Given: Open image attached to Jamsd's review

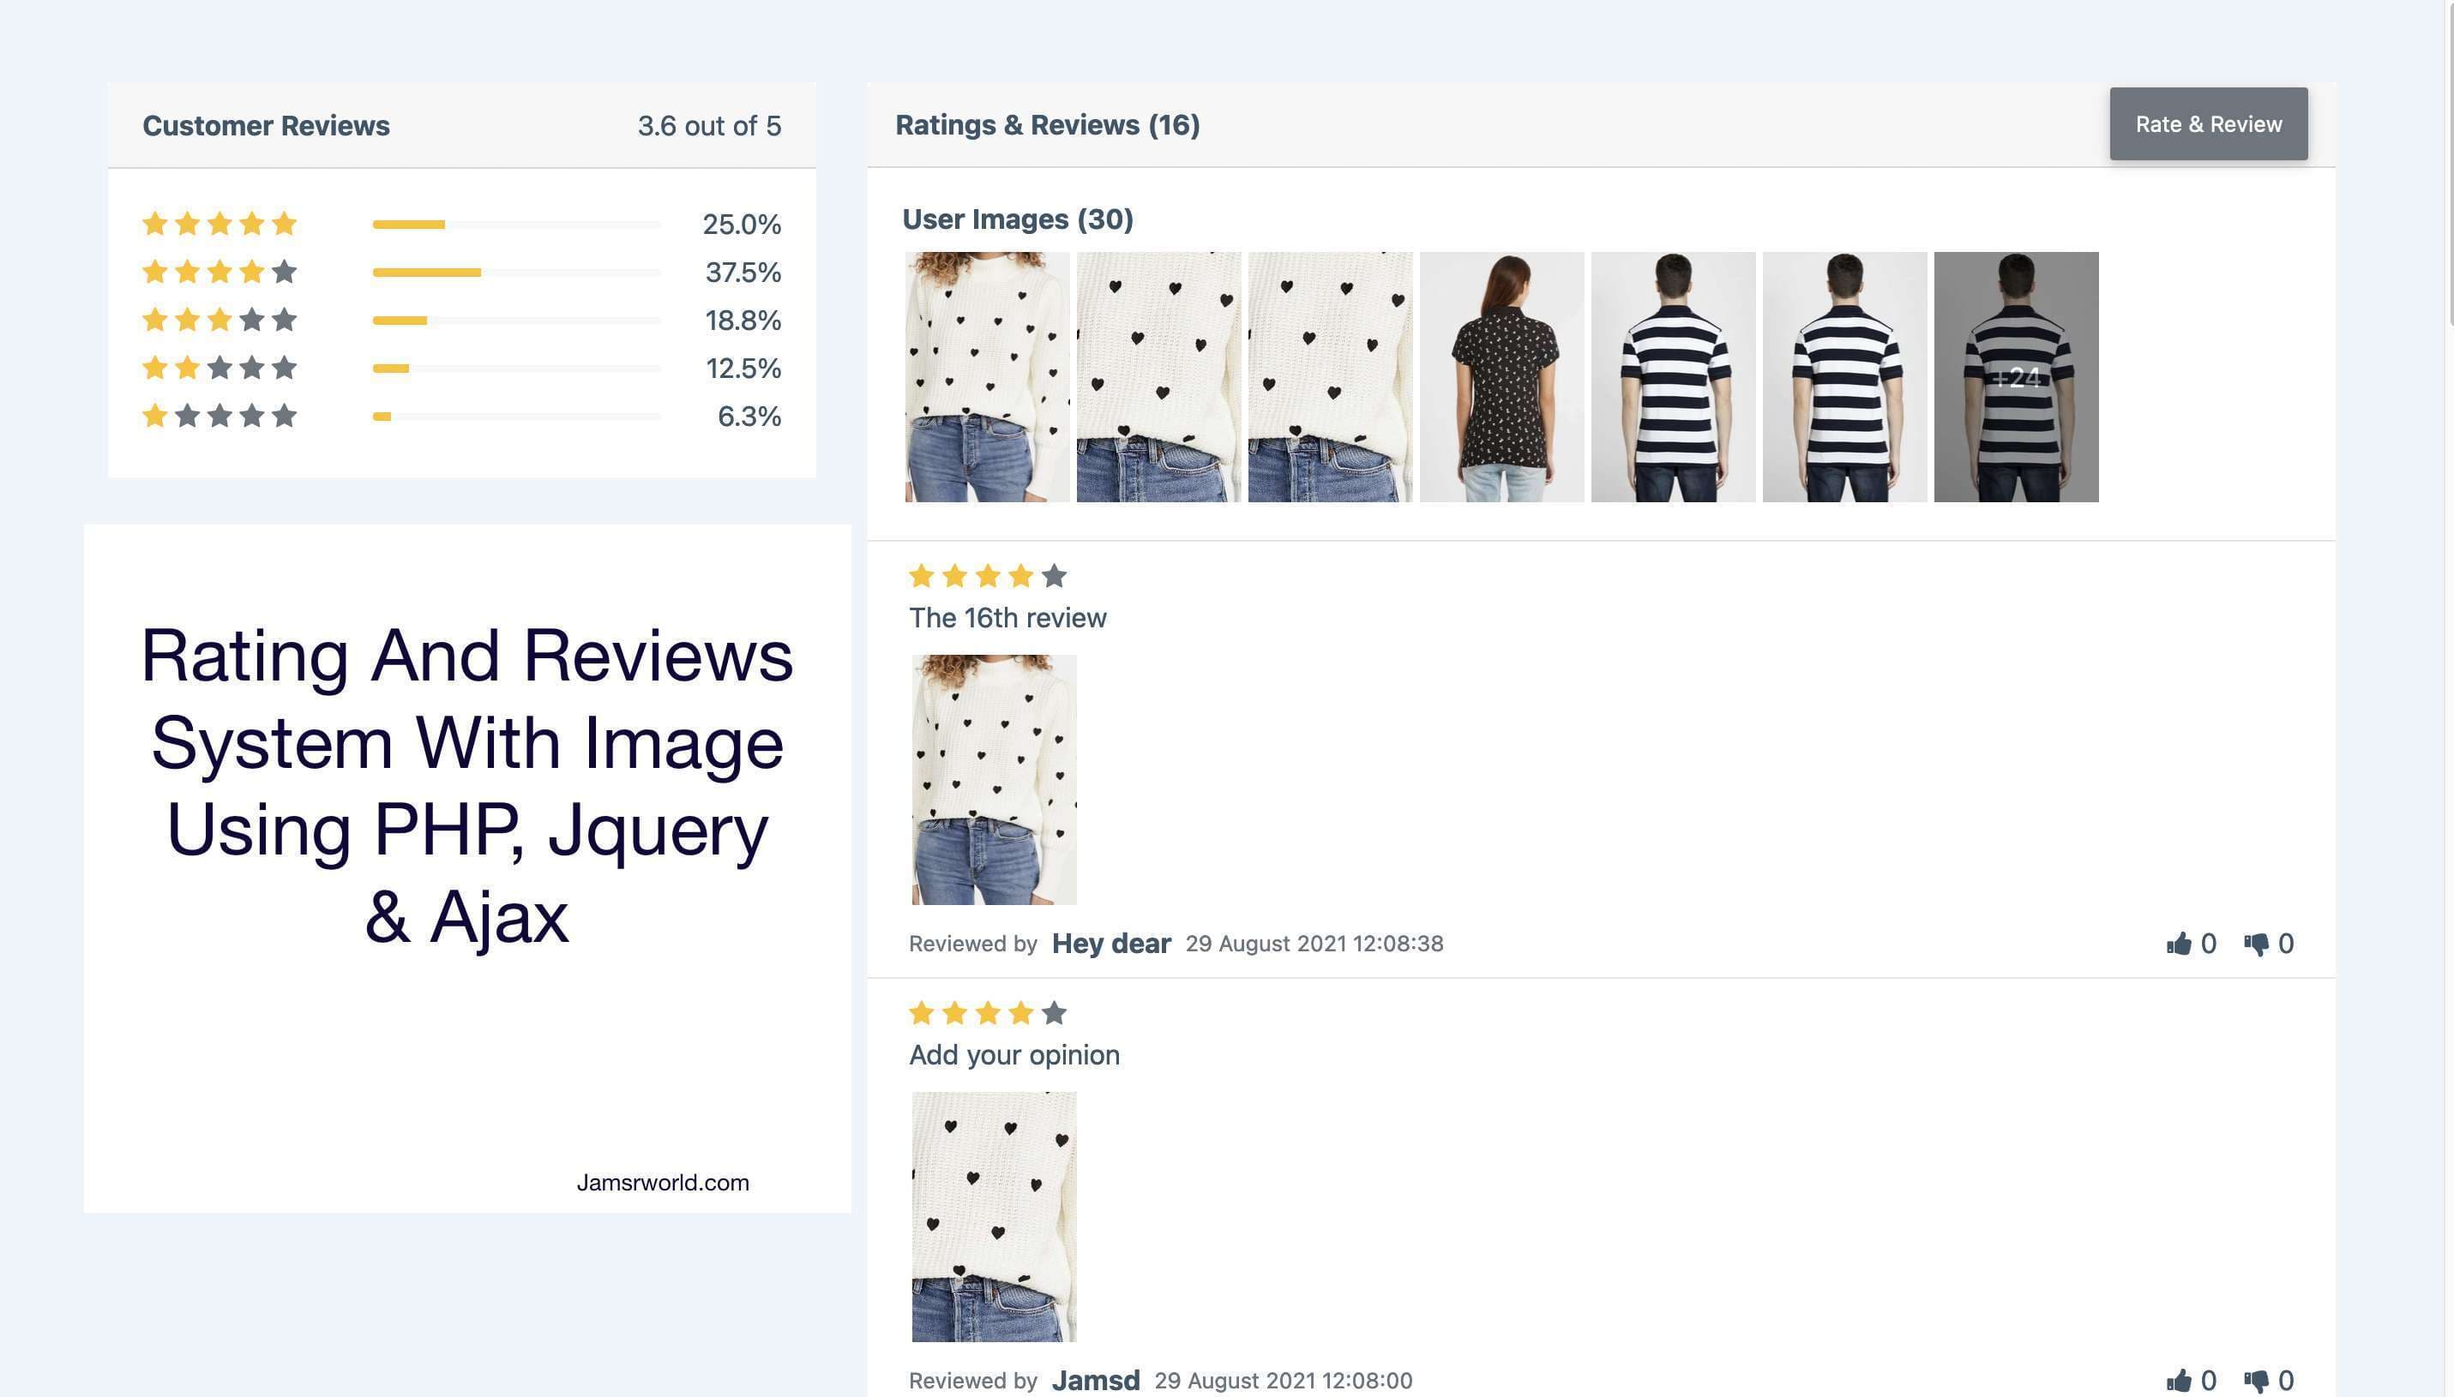Looking at the screenshot, I should click(993, 1215).
